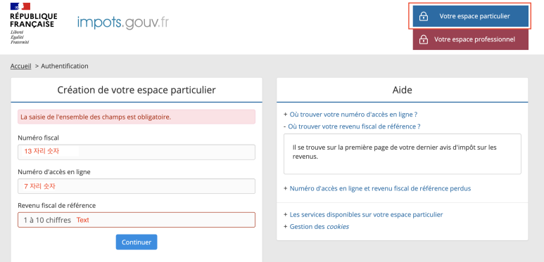The image size is (544, 262).
Task: Click the lock icon in Votre espace professionnel
Action: pos(423,39)
